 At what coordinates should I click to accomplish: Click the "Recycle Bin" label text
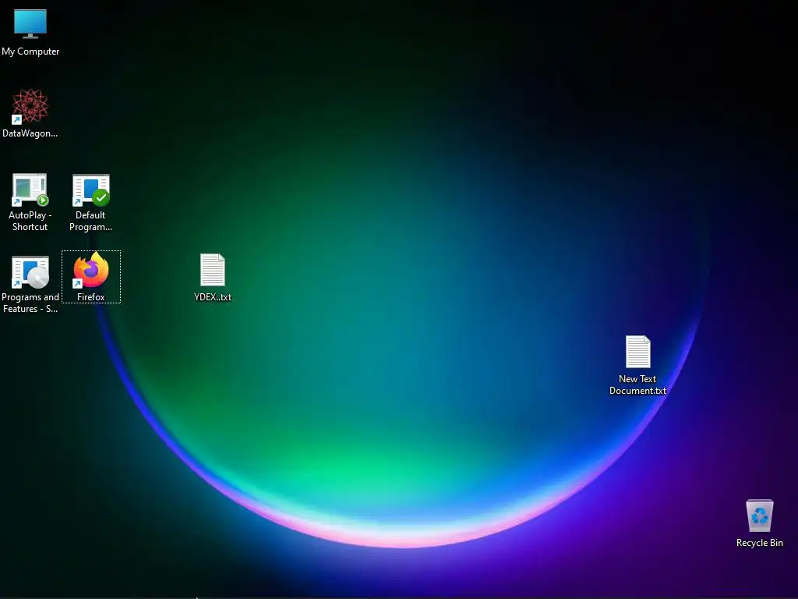[759, 543]
